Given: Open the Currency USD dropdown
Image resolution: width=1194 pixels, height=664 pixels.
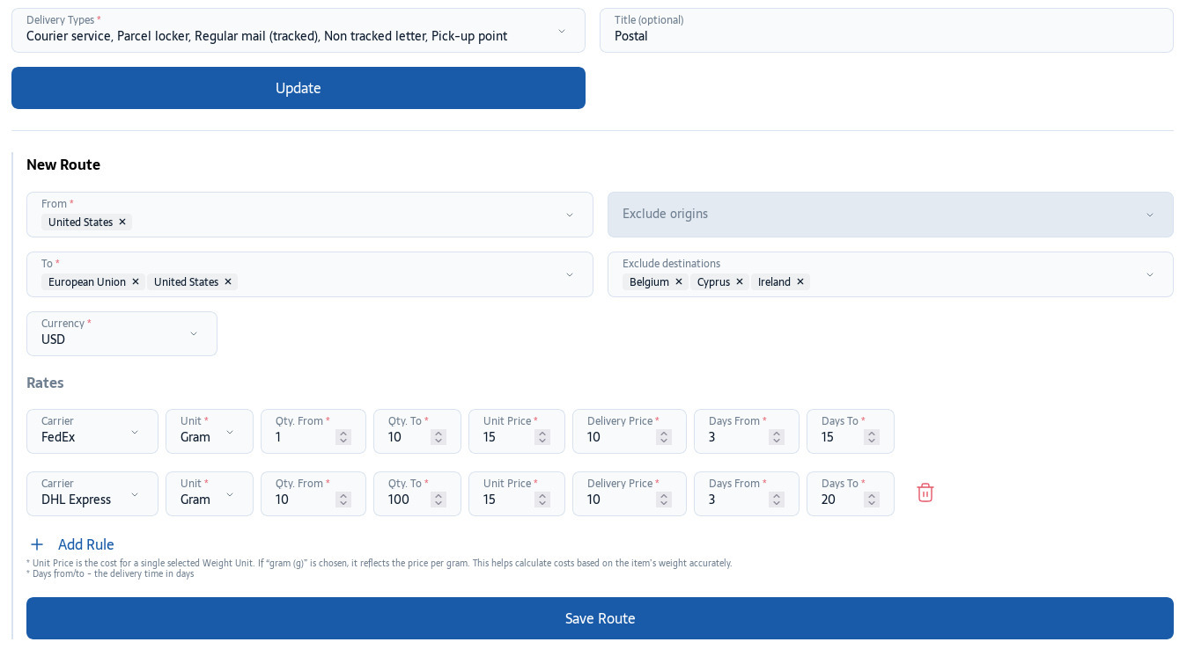Looking at the screenshot, I should point(122,334).
